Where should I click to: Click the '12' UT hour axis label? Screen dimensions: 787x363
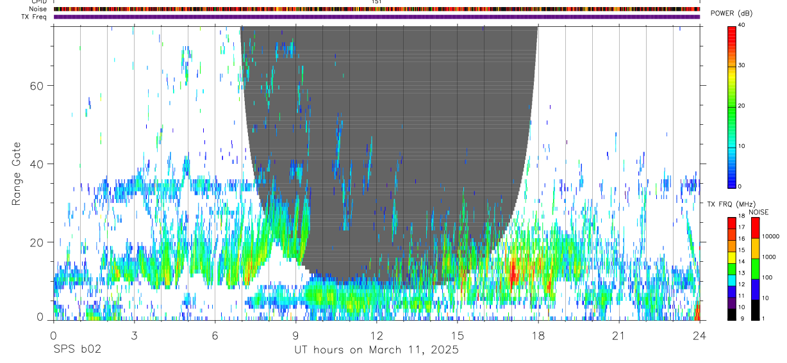point(377,335)
